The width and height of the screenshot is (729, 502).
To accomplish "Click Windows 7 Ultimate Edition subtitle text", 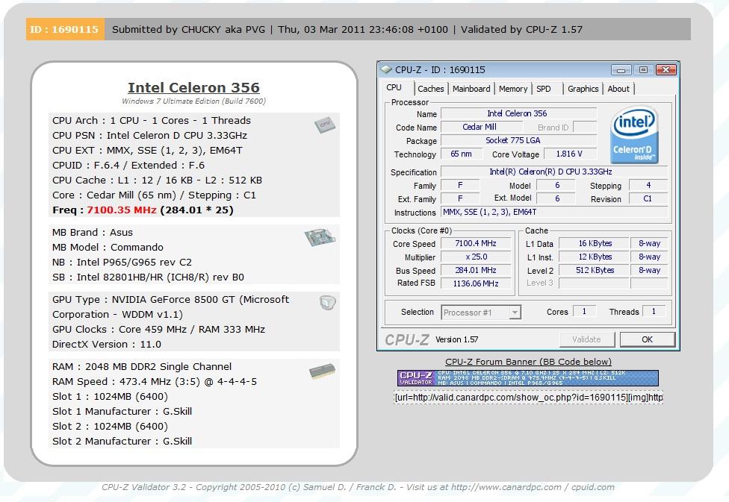I will coord(194,101).
